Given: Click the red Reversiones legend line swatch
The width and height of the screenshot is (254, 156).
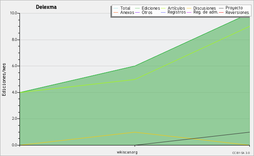Looking at the screenshot, I should coord(221,12).
